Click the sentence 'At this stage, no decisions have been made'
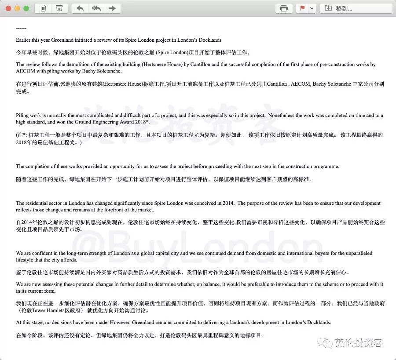This screenshot has width=396, height=360. pos(173,322)
